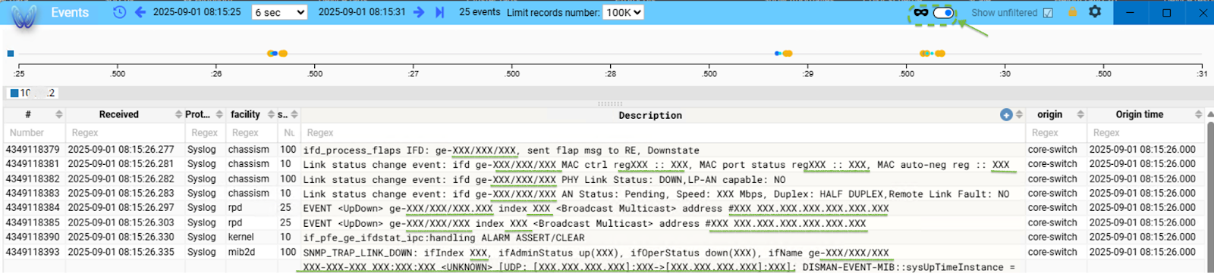Select event row 4349118379
The height and width of the screenshot is (273, 1214).
[x=604, y=150]
